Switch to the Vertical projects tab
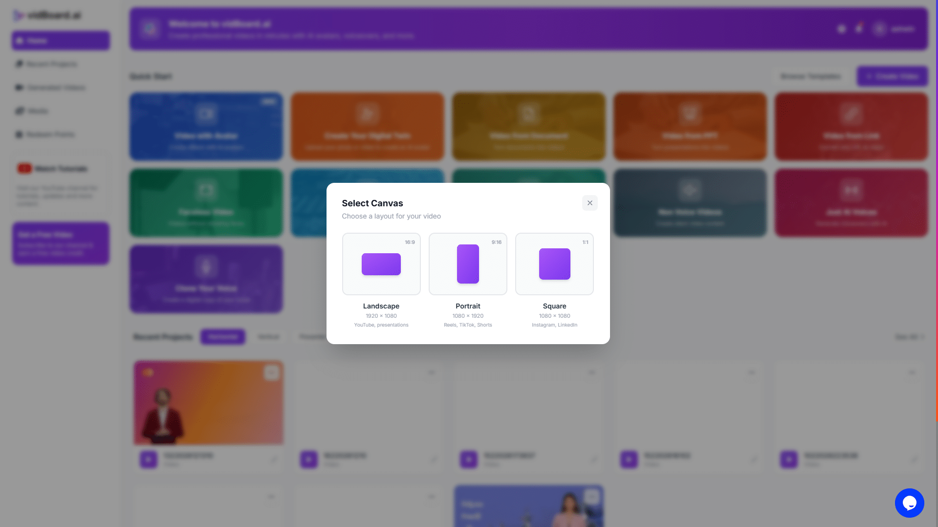The image size is (938, 527). pyautogui.click(x=268, y=336)
